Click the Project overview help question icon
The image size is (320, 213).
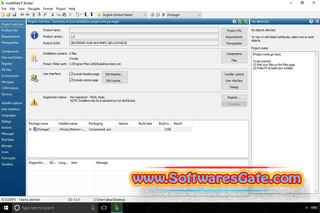tap(234, 21)
